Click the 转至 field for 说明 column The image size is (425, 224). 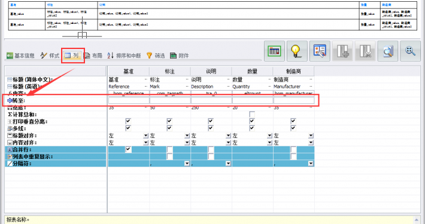(x=211, y=100)
